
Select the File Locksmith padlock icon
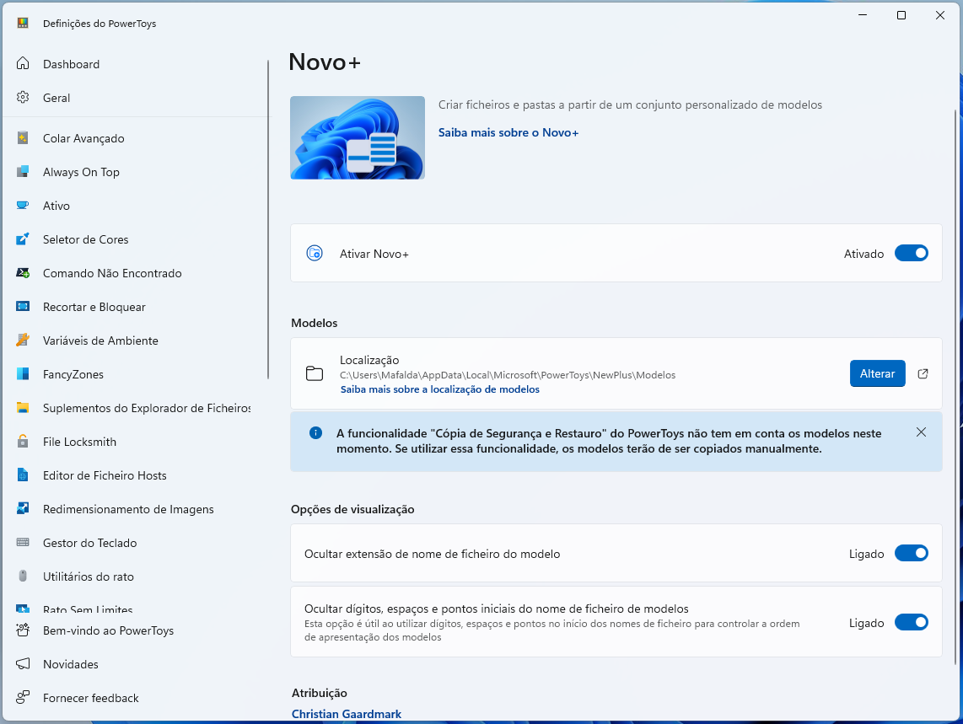point(23,442)
